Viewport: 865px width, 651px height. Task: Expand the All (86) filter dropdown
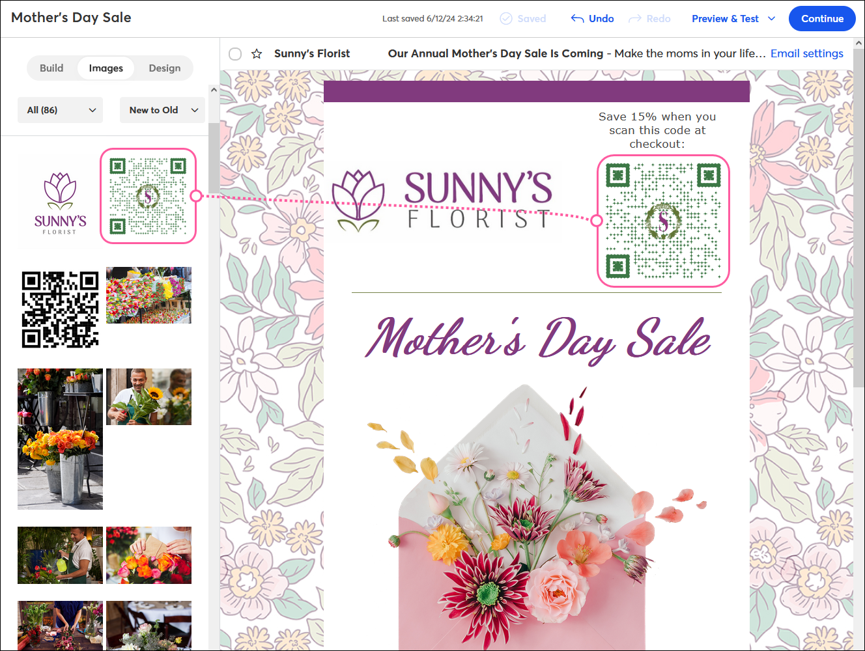coord(61,110)
